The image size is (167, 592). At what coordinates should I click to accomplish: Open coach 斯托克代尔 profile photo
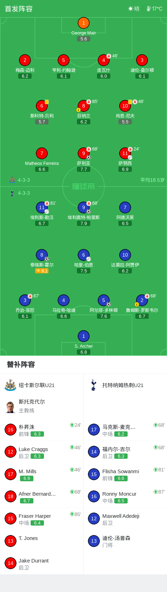(10, 407)
